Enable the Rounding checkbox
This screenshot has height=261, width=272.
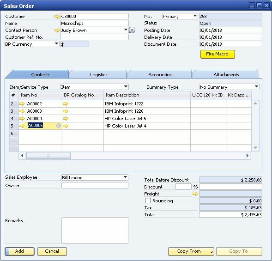click(x=148, y=200)
